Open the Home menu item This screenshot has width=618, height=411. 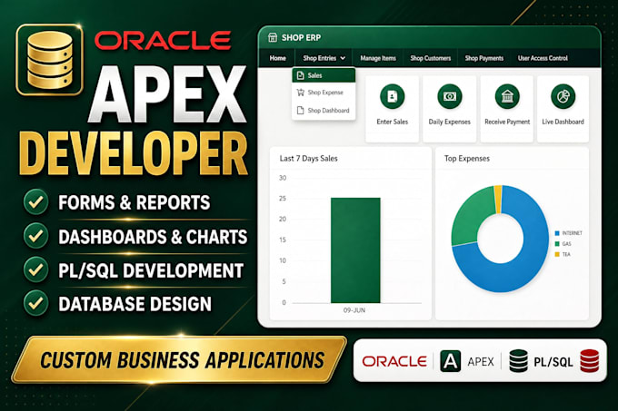click(277, 58)
